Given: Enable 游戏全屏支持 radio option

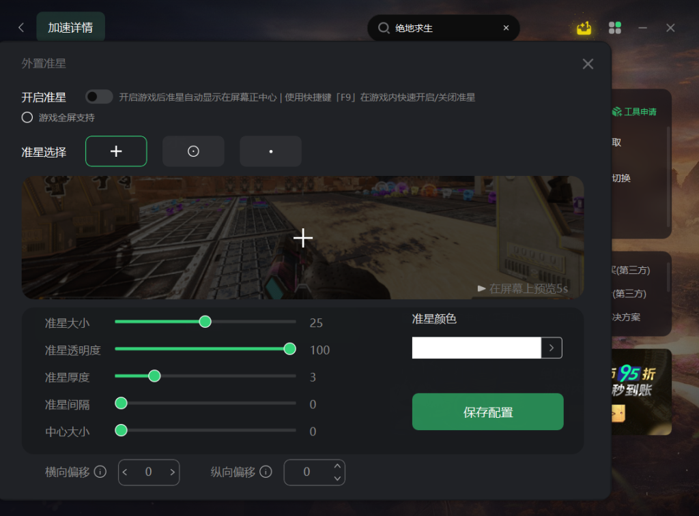Looking at the screenshot, I should (x=27, y=117).
